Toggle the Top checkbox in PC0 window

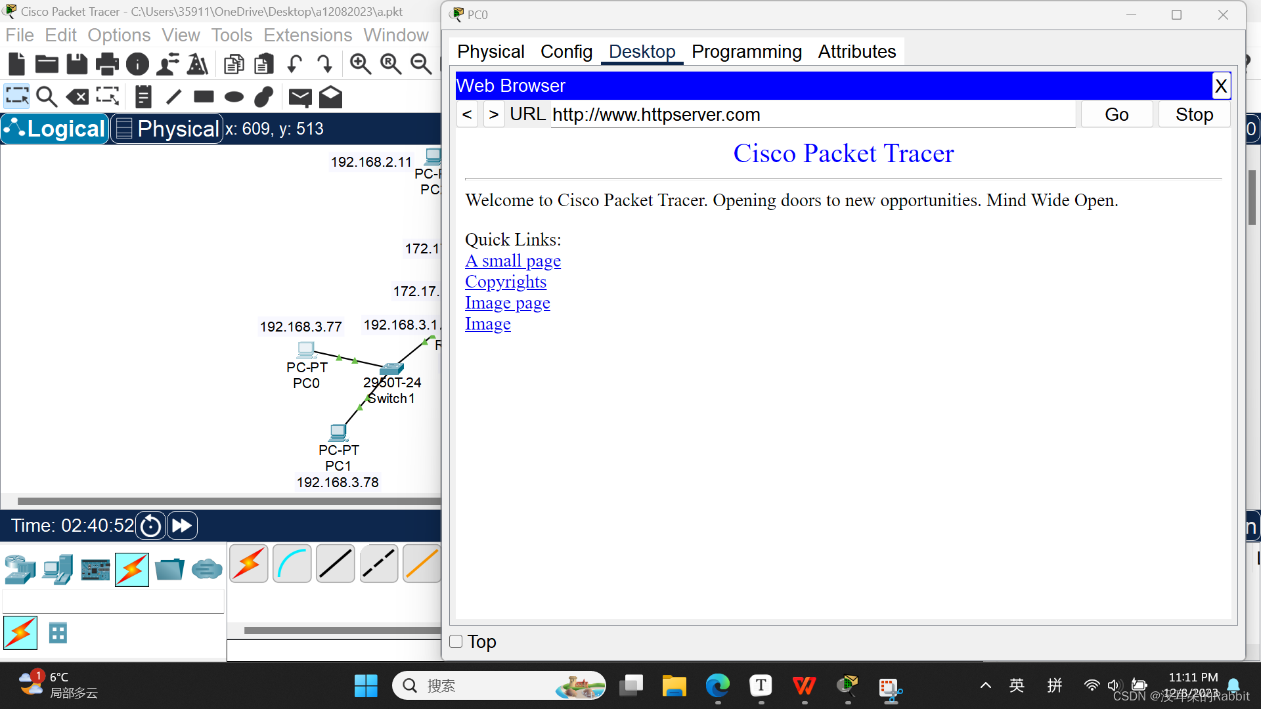pos(456,641)
